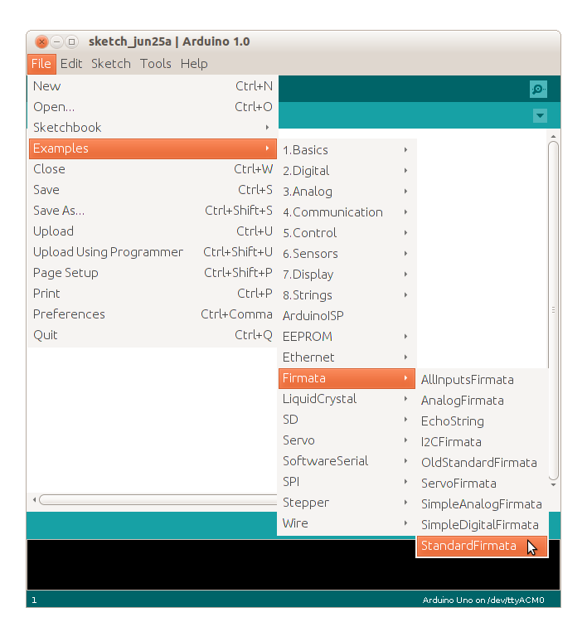Open AllInputsFirmata example
The width and height of the screenshot is (587, 632).
[483, 380]
